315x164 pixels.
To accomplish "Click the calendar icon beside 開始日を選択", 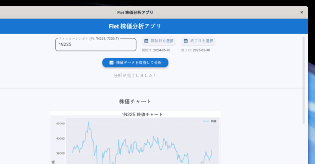I will click(x=146, y=41).
